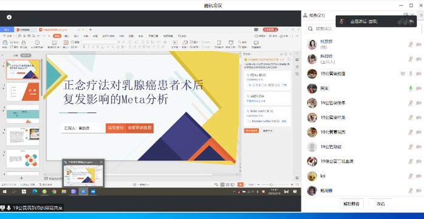Click the green microphone icon next to 国实
This screenshot has width=424, height=219.
[x=411, y=89]
